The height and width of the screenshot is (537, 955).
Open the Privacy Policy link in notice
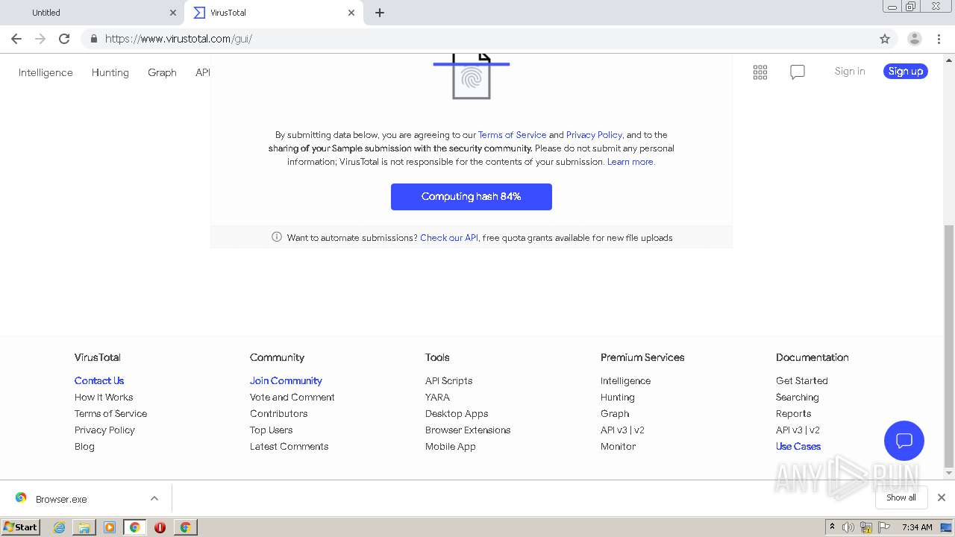(594, 135)
